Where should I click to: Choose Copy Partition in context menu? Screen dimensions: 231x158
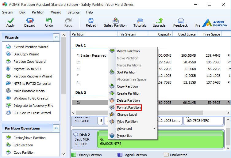(x=133, y=86)
